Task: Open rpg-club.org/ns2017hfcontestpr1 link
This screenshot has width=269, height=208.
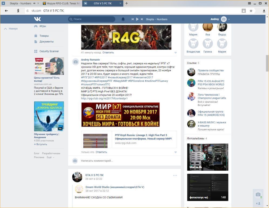Action: click(104, 98)
